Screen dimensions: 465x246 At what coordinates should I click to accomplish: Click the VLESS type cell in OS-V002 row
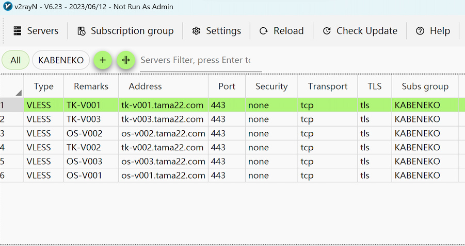pyautogui.click(x=43, y=133)
